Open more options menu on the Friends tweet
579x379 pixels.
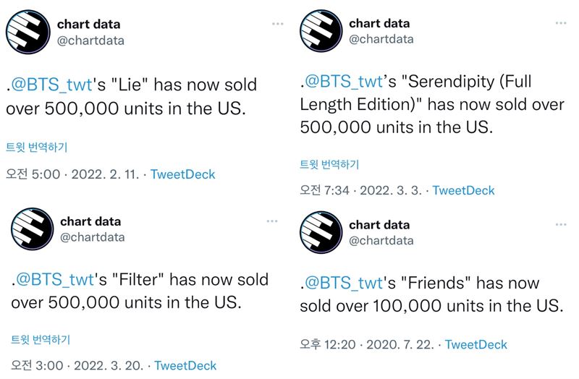(x=561, y=224)
